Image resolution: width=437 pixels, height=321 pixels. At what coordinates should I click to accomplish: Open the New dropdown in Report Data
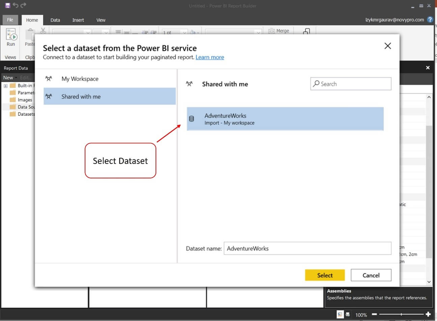point(10,77)
